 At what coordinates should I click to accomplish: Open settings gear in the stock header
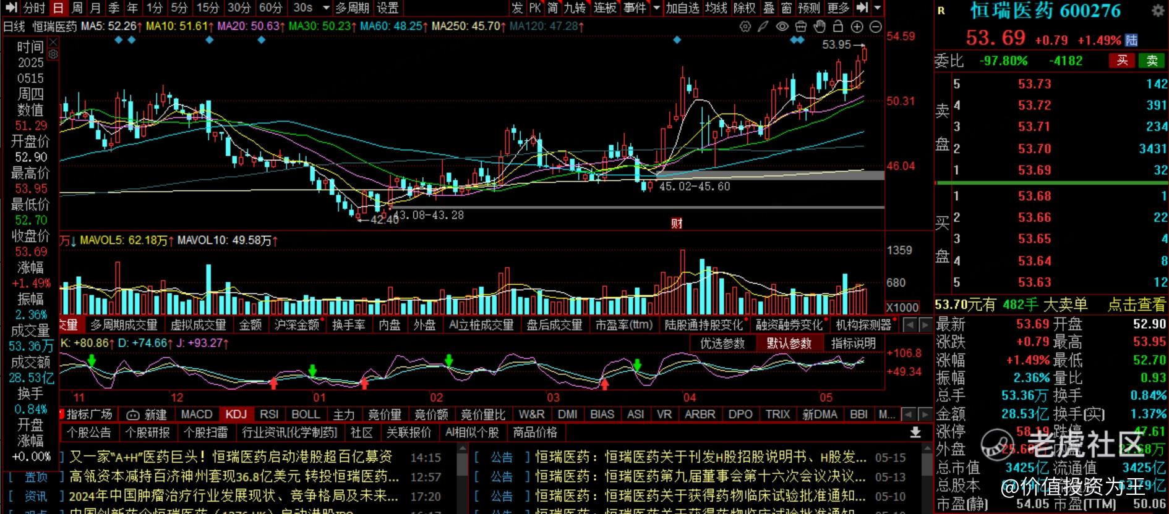click(1158, 11)
